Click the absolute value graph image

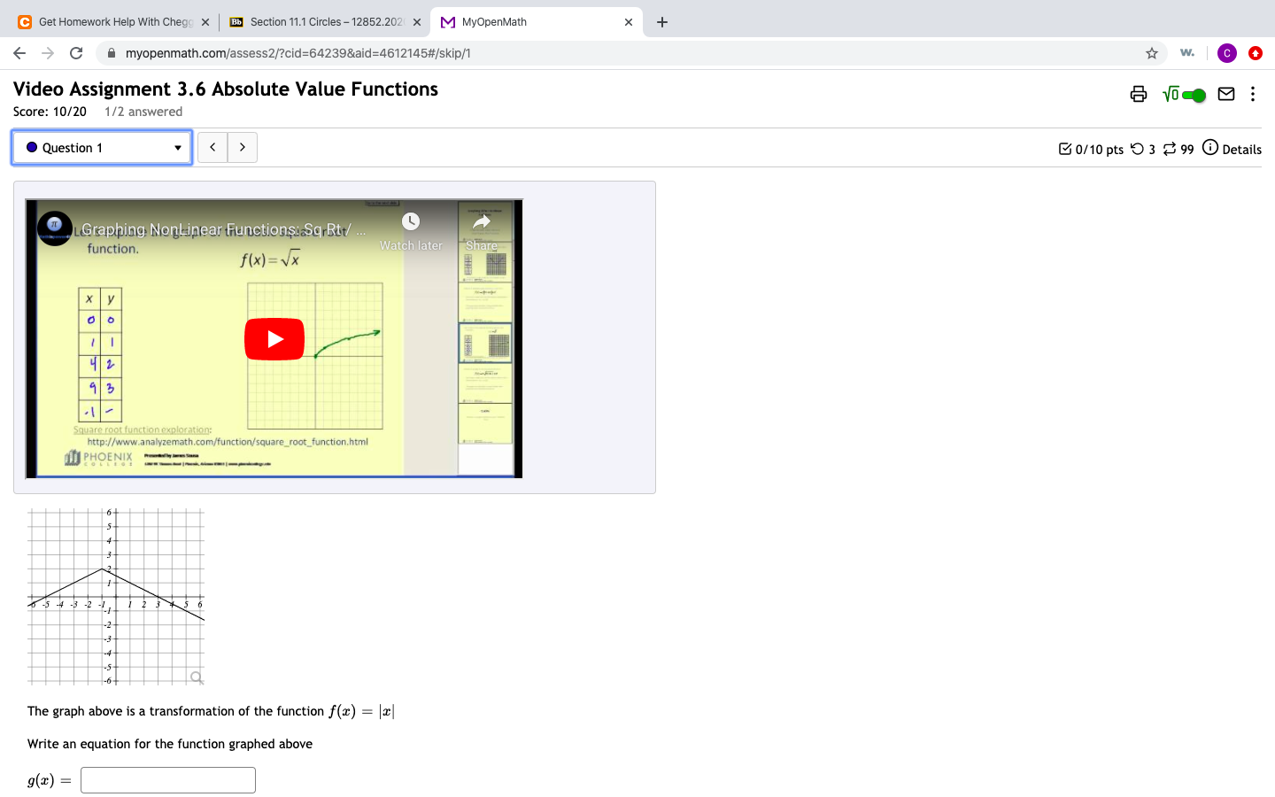[116, 596]
